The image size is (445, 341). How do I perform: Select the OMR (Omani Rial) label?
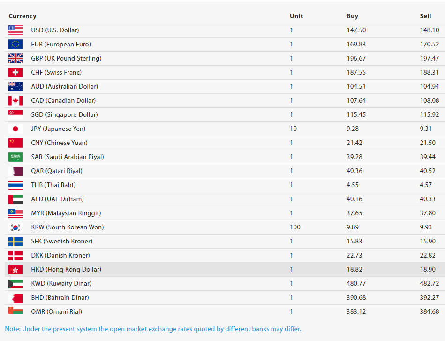pos(57,311)
